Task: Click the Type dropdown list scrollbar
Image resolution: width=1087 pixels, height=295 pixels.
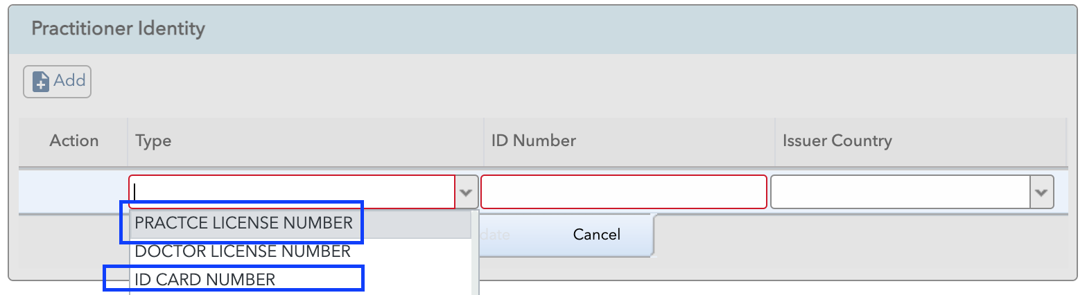Action: pos(476,253)
